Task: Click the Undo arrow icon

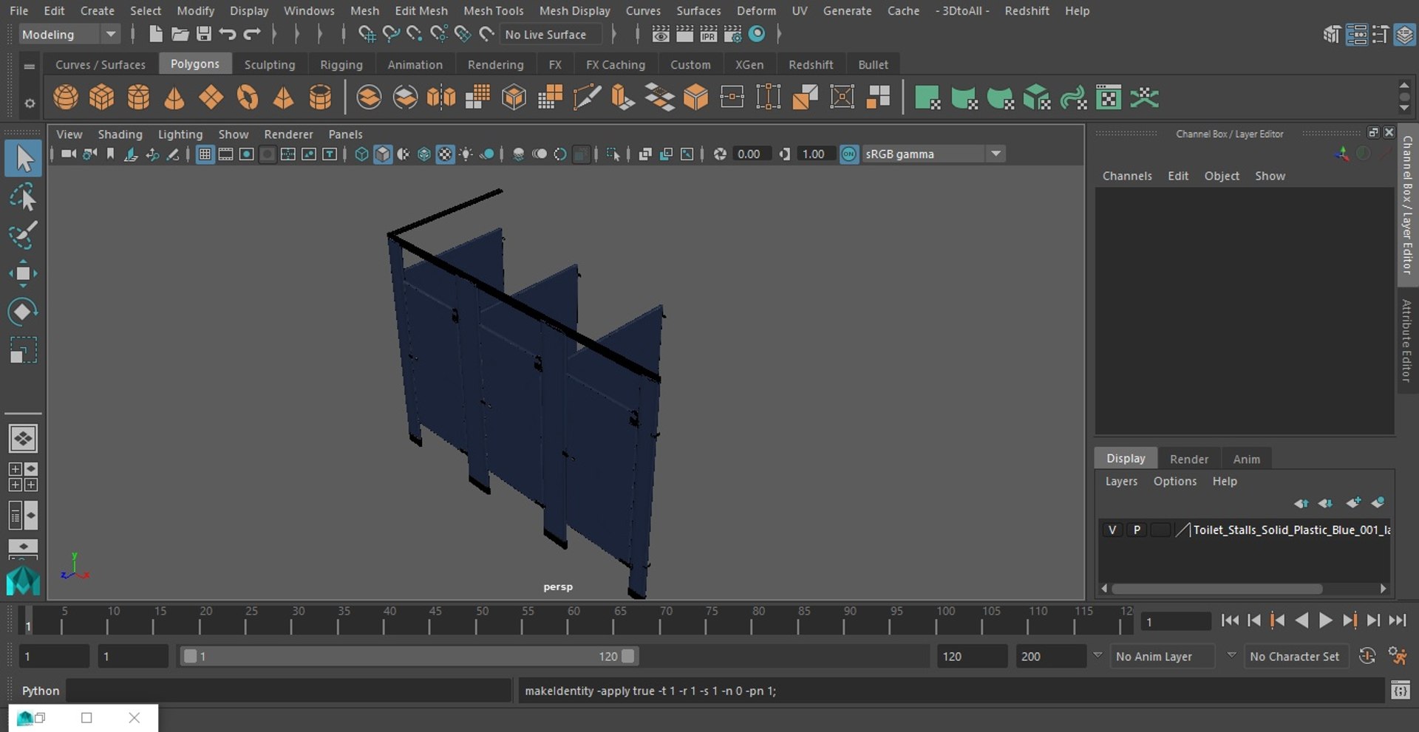Action: click(x=228, y=34)
